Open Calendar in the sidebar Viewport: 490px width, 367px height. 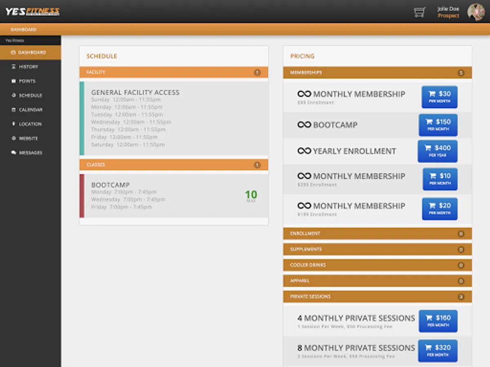pos(31,110)
